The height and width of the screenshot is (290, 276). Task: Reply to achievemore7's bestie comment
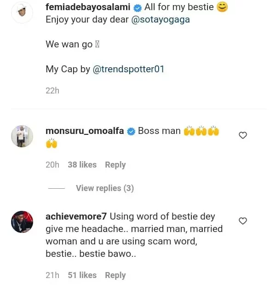115,275
